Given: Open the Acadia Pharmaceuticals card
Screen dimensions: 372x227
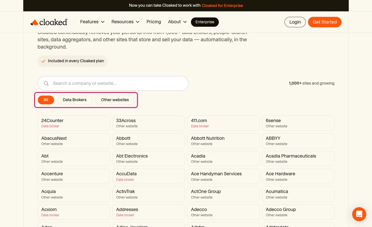Looking at the screenshot, I should click(298, 158).
